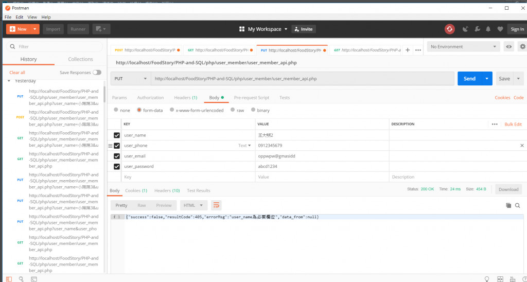The width and height of the screenshot is (527, 282).
Task: Open tab options three-dots menu
Action: point(418,50)
